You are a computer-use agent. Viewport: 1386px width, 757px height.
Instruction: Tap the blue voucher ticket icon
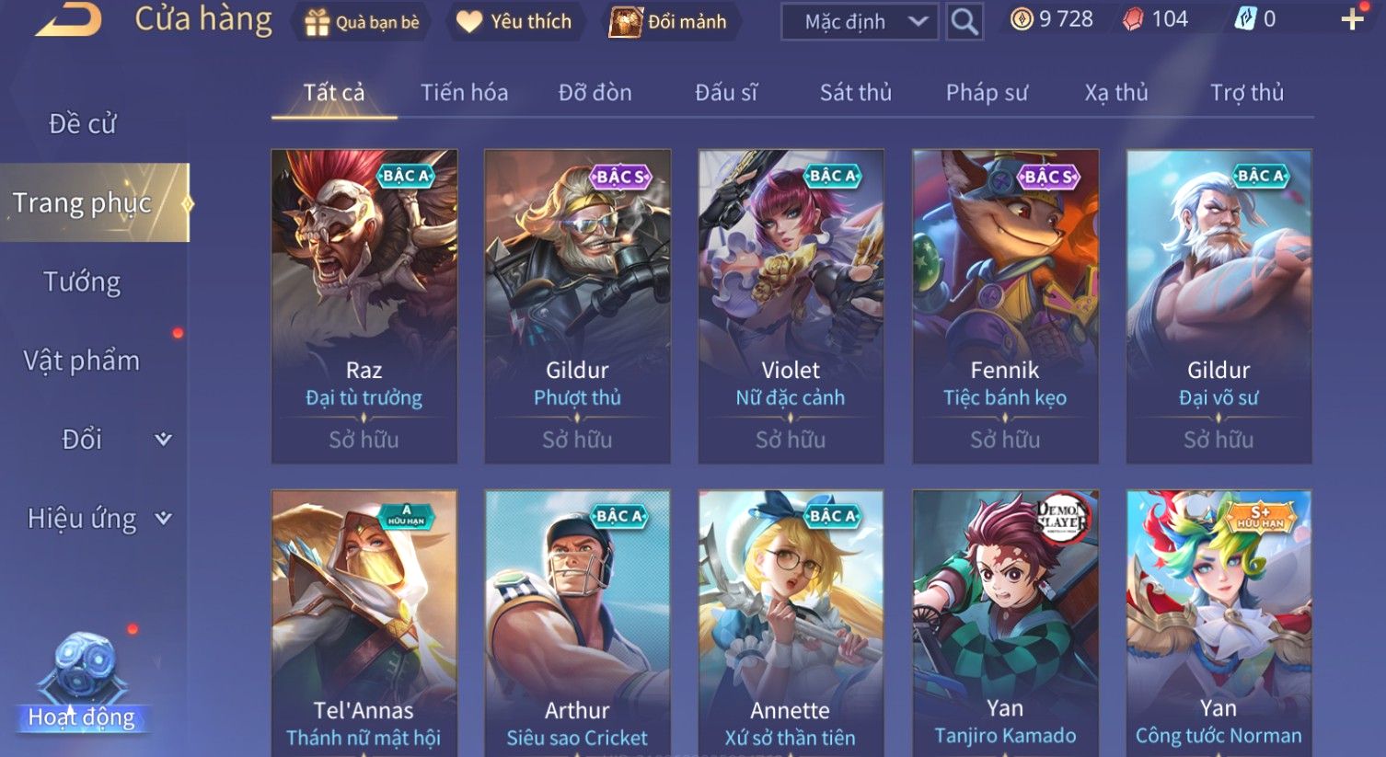click(x=1245, y=19)
